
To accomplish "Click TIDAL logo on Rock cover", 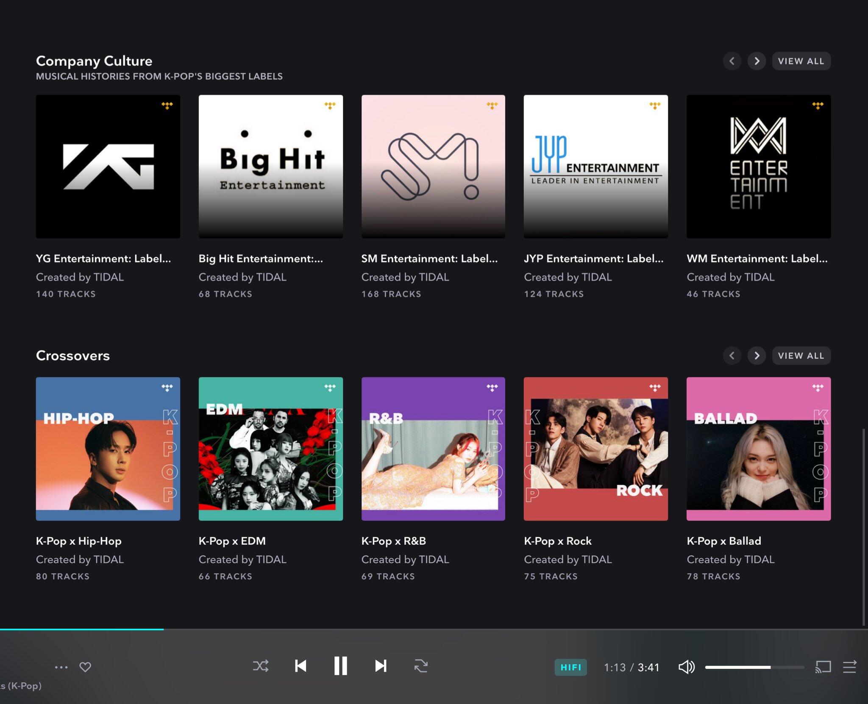I will [x=655, y=388].
